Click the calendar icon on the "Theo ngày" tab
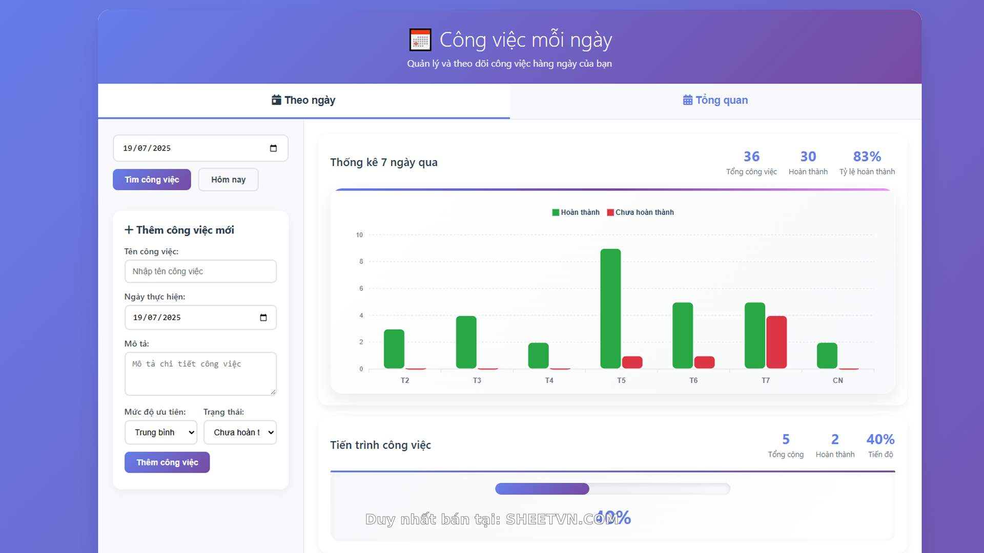 (x=276, y=100)
